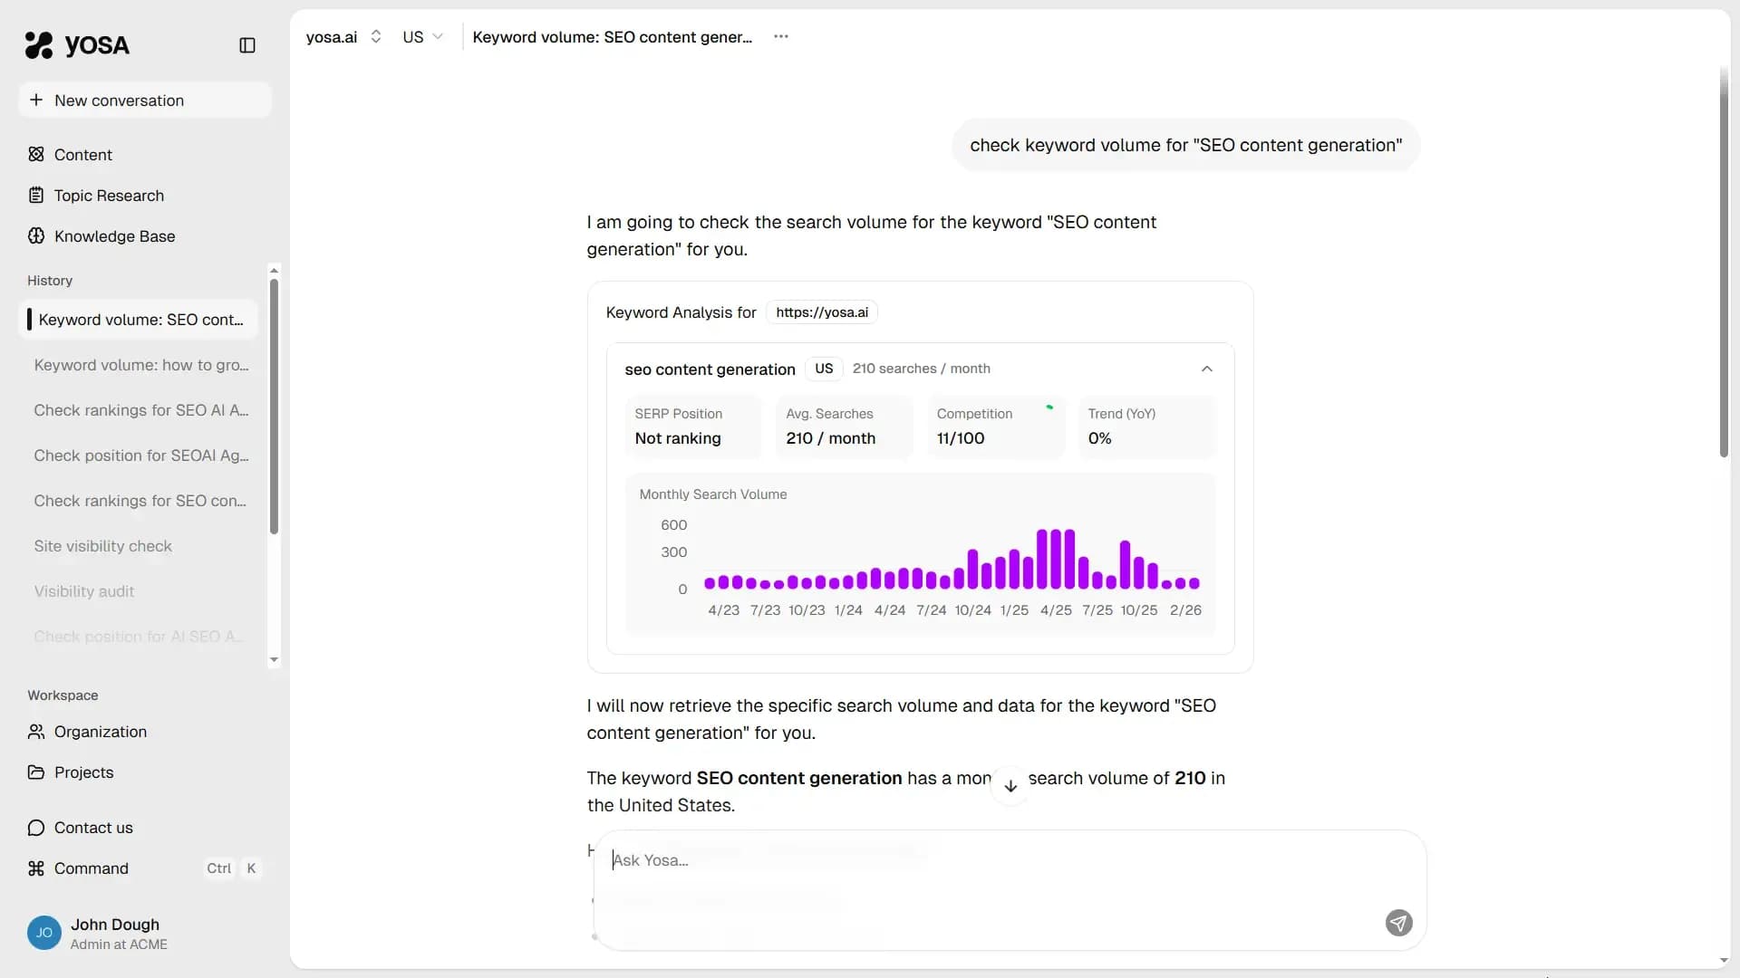1740x978 pixels.
Task: Click the Workspace section heading
Action: [x=63, y=695]
